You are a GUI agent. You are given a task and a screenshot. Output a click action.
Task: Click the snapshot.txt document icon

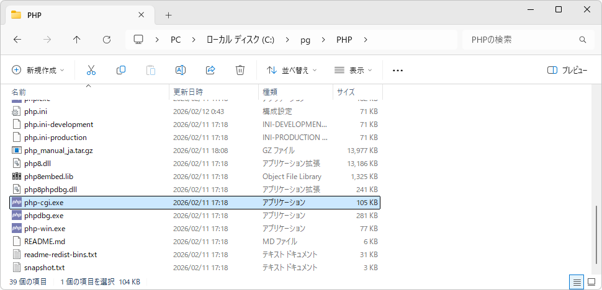(x=16, y=267)
